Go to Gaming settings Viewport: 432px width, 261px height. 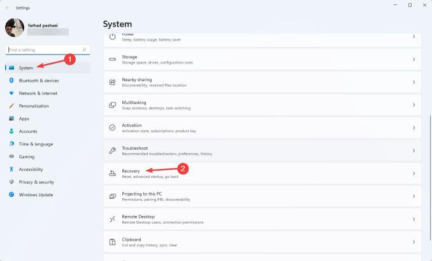click(48, 156)
